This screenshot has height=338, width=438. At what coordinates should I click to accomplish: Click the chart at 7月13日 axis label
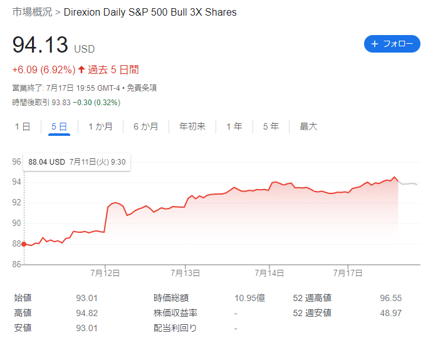185,273
